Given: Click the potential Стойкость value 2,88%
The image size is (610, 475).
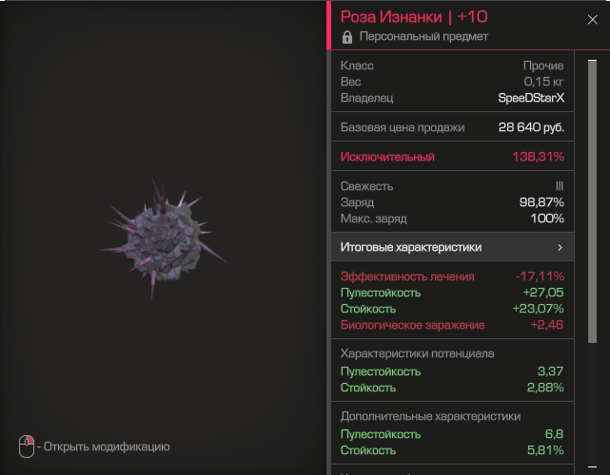Looking at the screenshot, I should (x=545, y=388).
